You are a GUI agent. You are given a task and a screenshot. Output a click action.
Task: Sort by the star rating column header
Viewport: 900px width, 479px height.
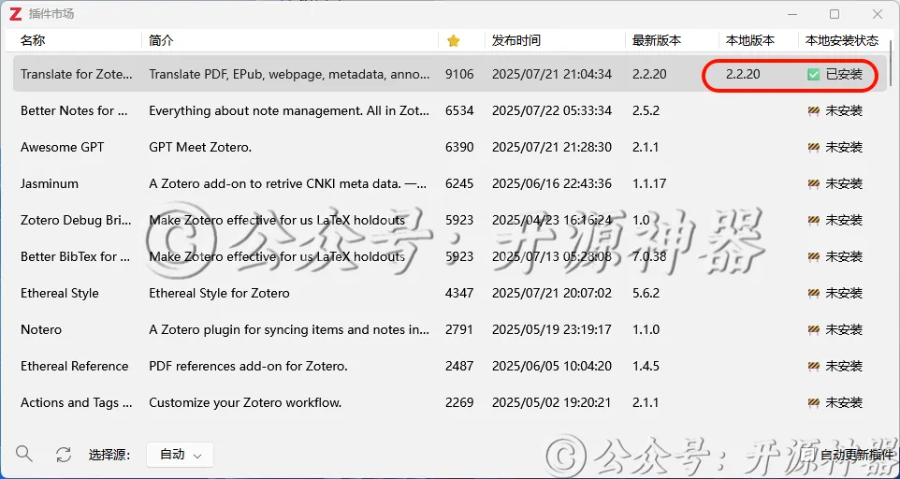(x=454, y=41)
